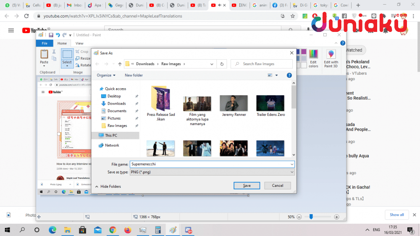Image resolution: width=420 pixels, height=236 pixels.
Task: Expand the Save as type dropdown
Action: (292, 172)
